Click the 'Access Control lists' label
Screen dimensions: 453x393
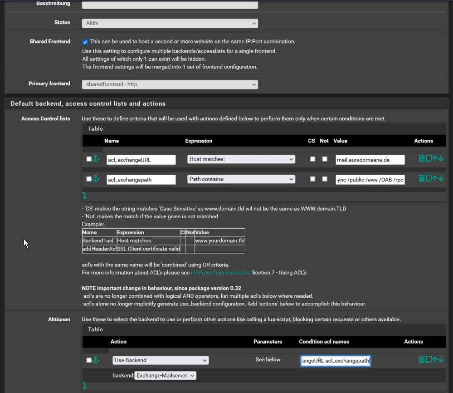[46, 118]
